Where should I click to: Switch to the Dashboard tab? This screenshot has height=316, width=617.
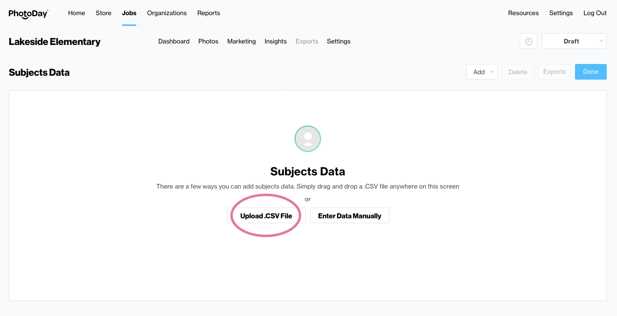(x=174, y=42)
